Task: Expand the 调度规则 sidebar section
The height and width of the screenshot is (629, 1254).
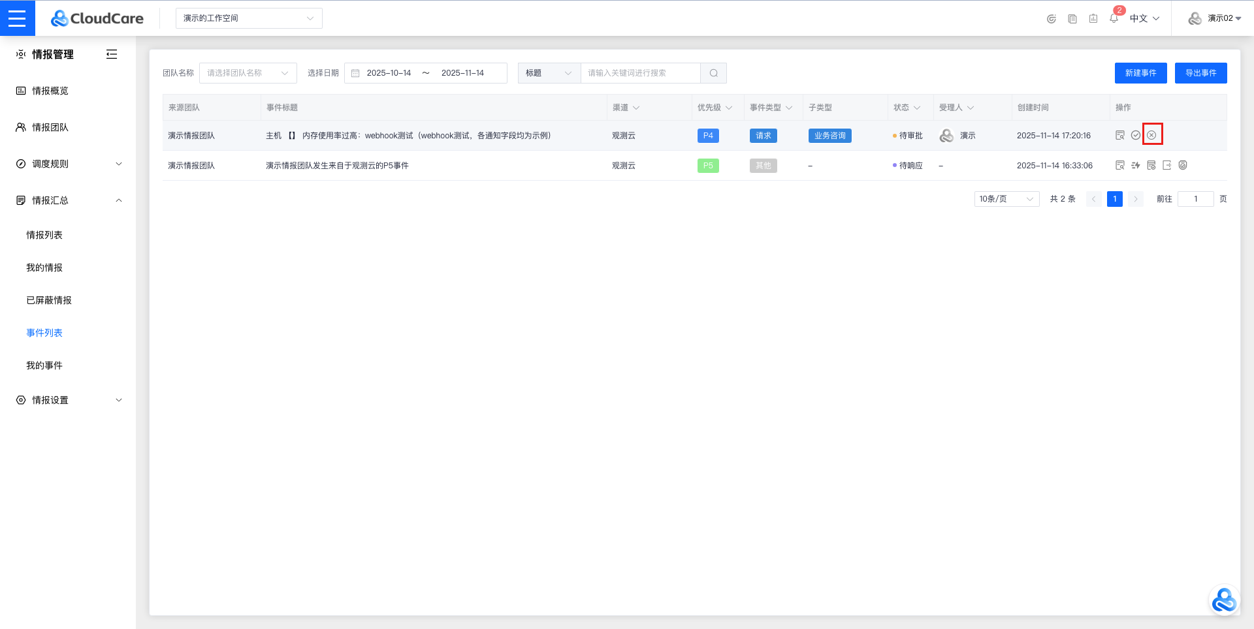Action: click(69, 164)
